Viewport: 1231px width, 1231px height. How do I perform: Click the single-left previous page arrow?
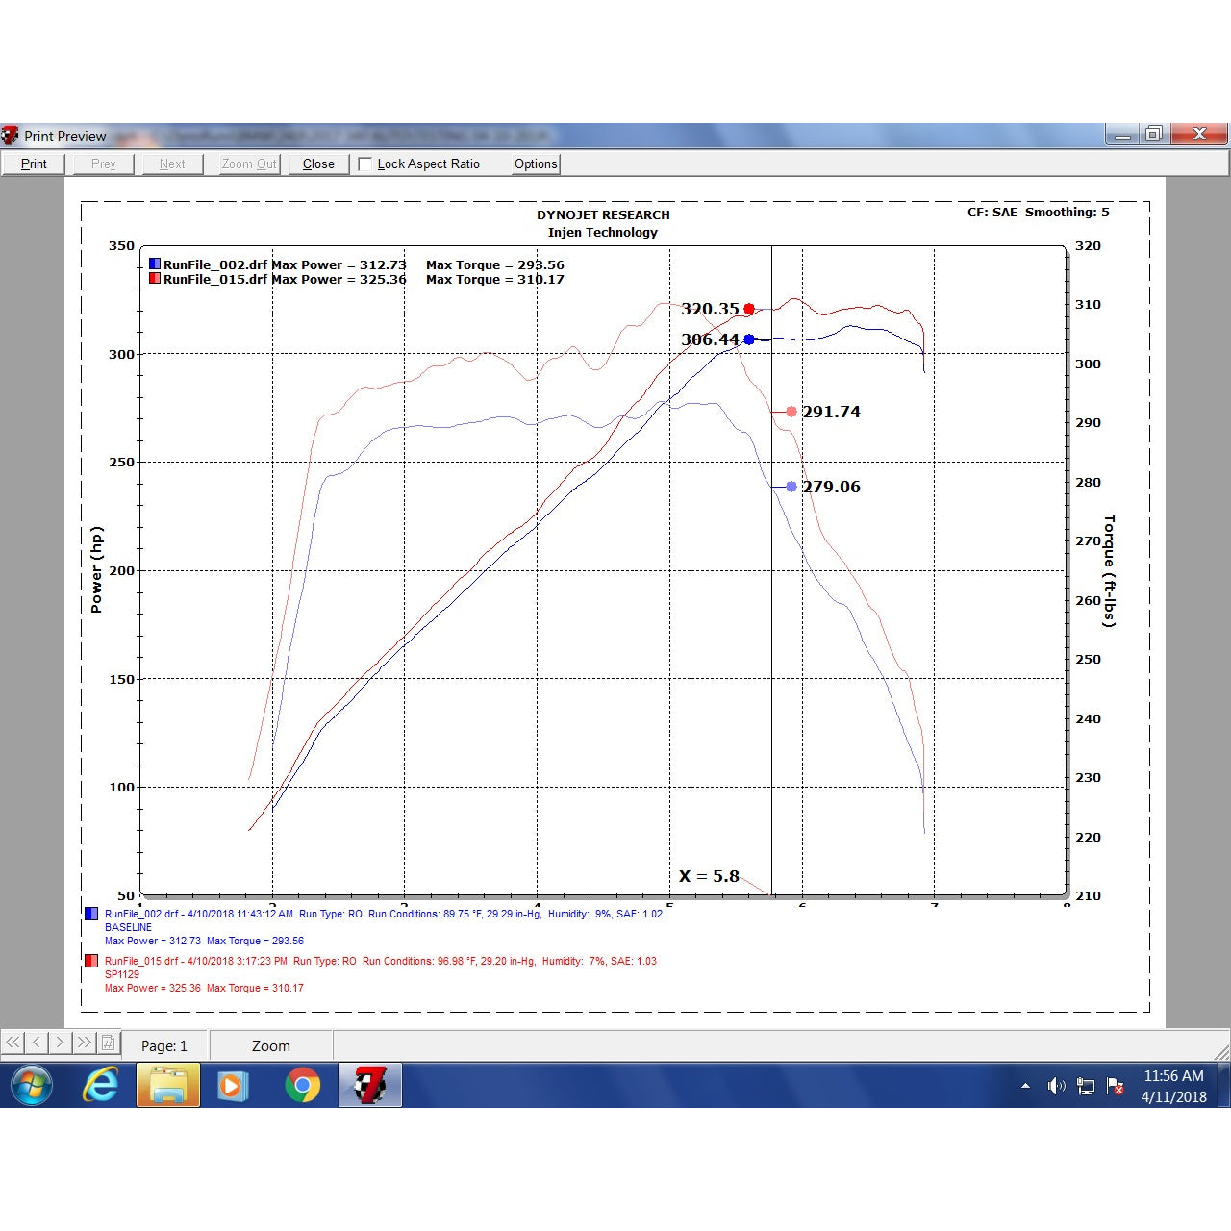click(37, 1043)
